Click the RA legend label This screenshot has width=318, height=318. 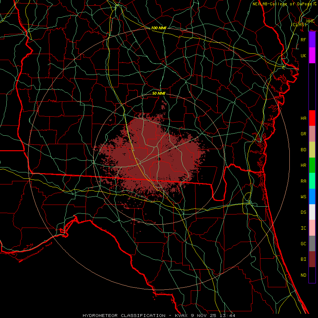304,181
